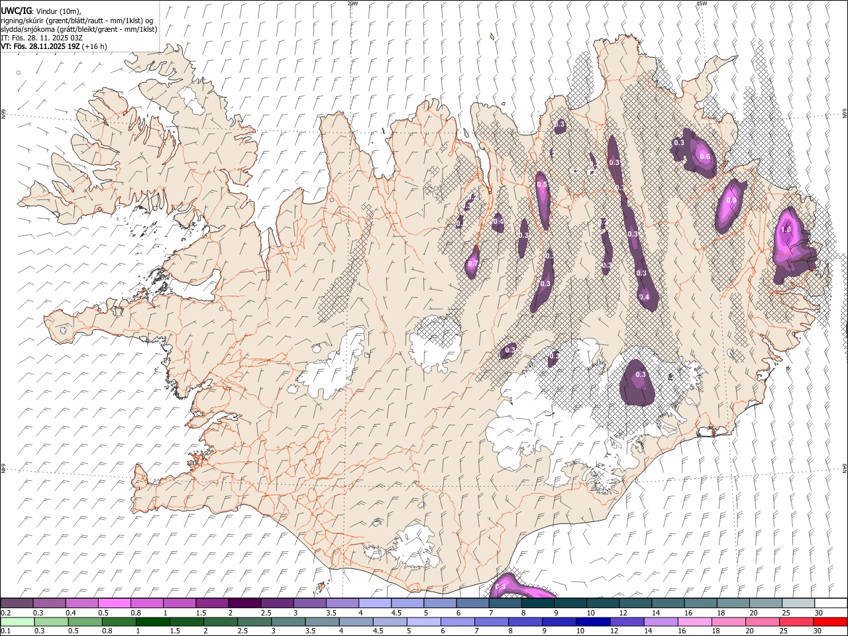Screen dimensions: 848x636
Task: Click the 0.9 precipitation blob label
Action: [731, 201]
